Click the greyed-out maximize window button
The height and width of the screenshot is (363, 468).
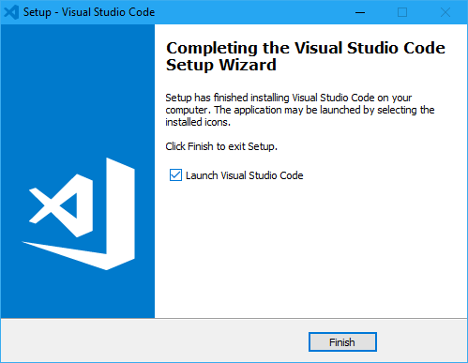tap(402, 12)
